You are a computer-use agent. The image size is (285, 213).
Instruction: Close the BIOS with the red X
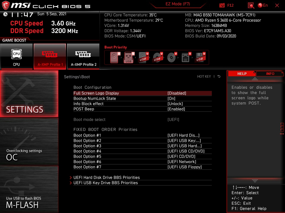pyautogui.click(x=277, y=6)
